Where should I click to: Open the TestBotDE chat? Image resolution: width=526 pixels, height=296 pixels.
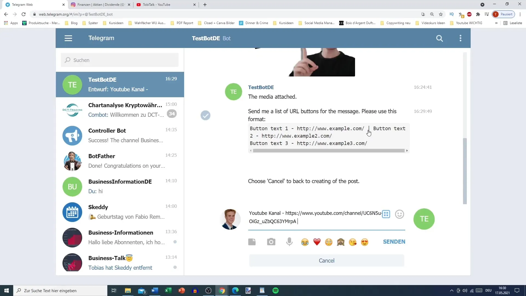coord(120,84)
